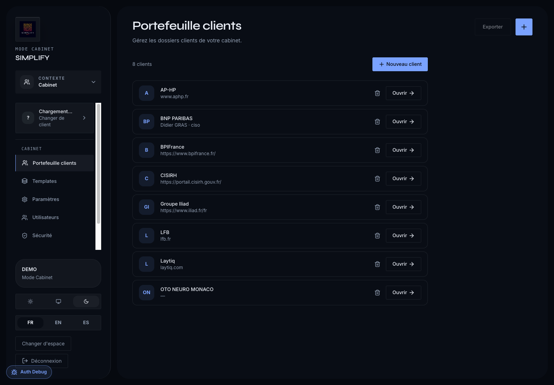Click the 'GI' avatar for Groupe Iliad

[x=147, y=207]
